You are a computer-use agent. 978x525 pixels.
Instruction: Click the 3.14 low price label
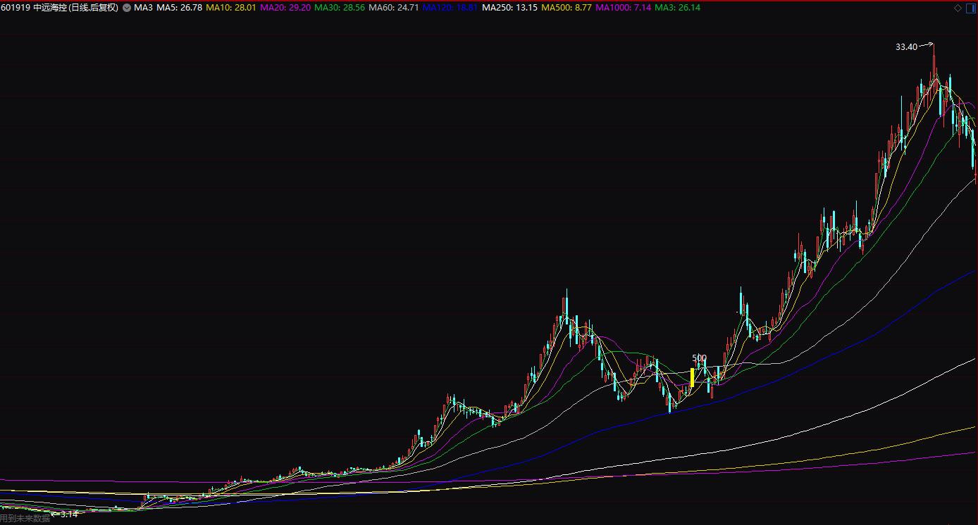coord(69,514)
